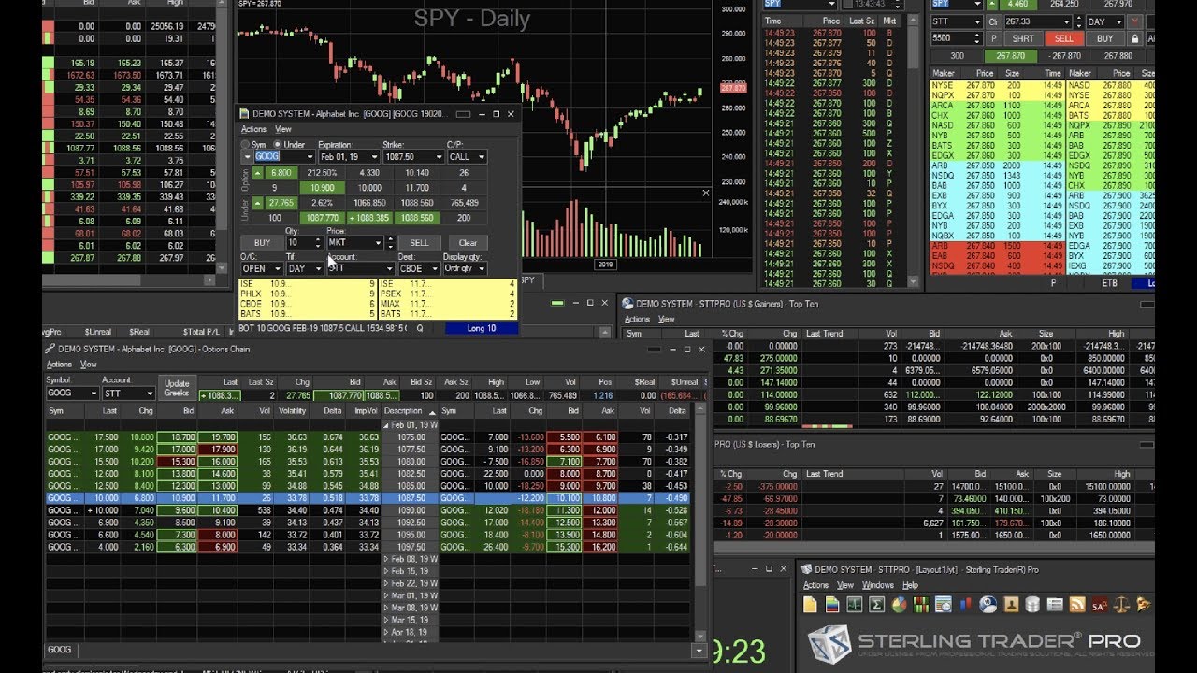1197x673 pixels.
Task: Click the 1075.00 strike cell
Action: (x=410, y=437)
